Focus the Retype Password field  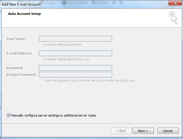point(75,75)
